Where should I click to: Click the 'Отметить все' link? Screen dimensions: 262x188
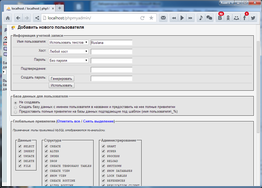coord(69,121)
